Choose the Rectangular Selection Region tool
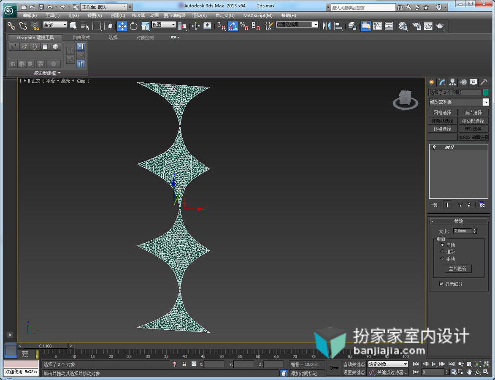Screen dimensions: 495x380 pos(97,26)
